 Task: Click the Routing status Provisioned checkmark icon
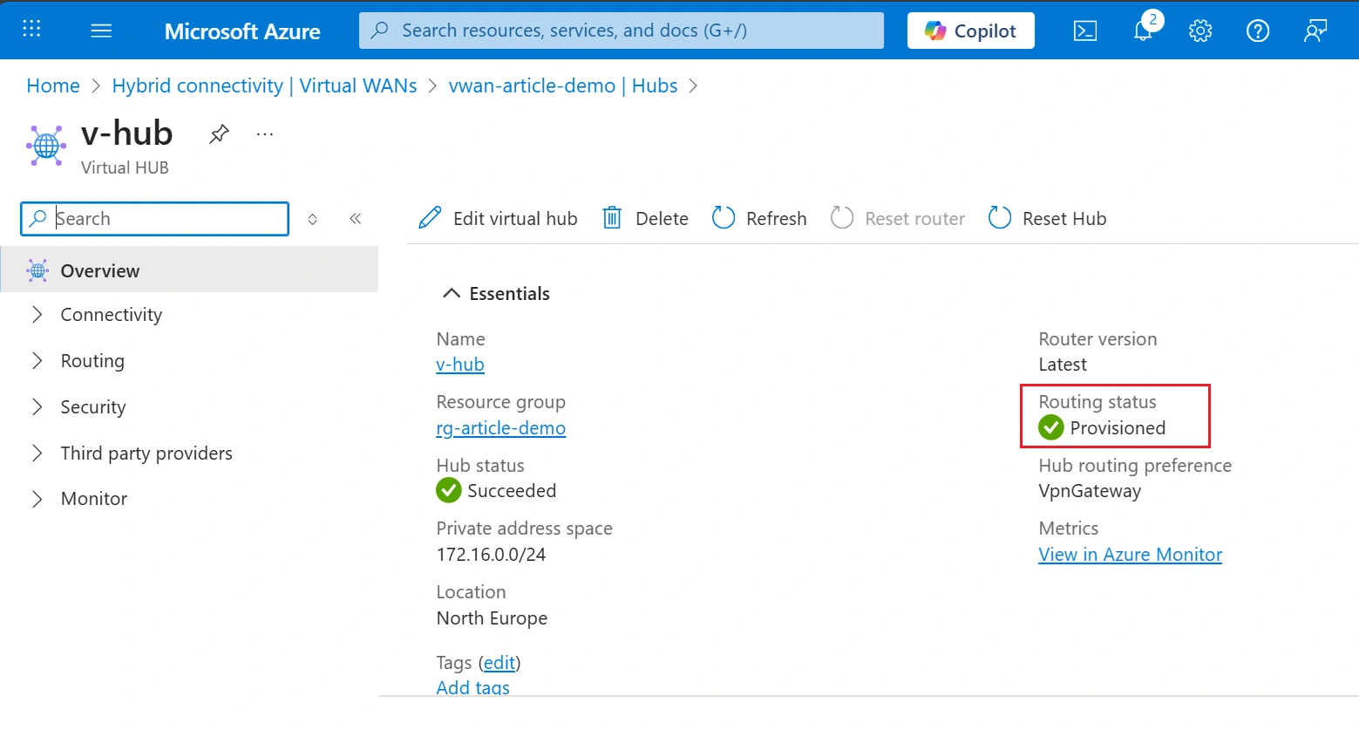click(1051, 427)
